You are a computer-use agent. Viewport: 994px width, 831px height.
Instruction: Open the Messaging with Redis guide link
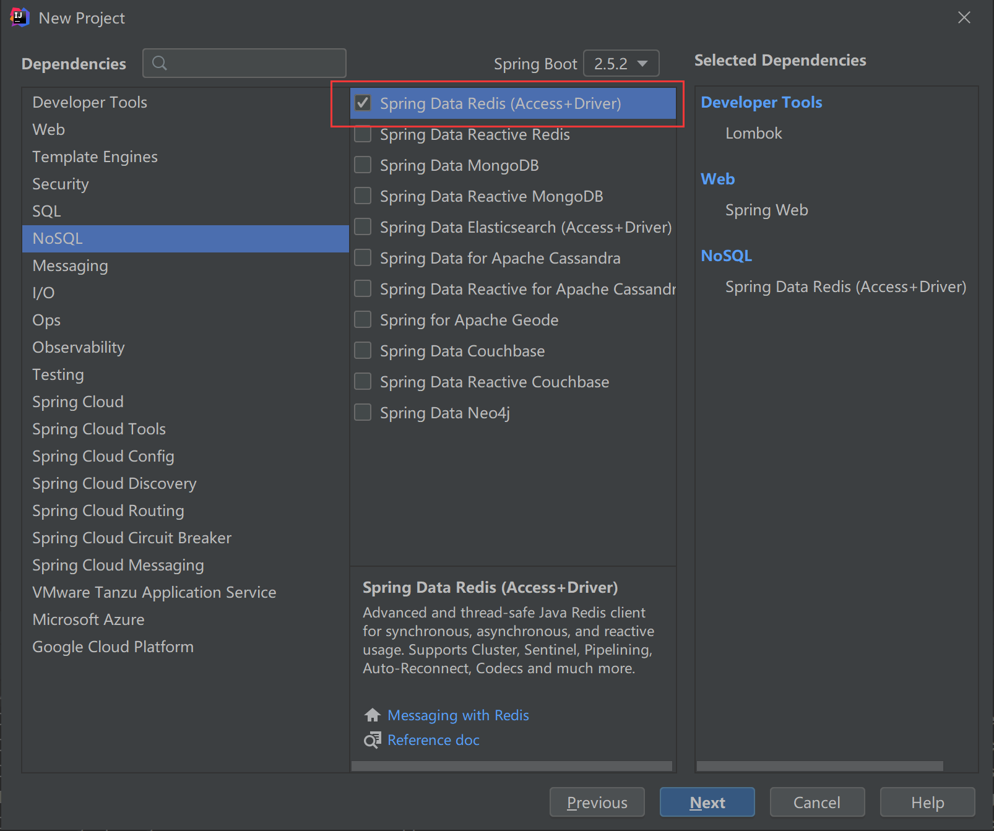coord(458,715)
